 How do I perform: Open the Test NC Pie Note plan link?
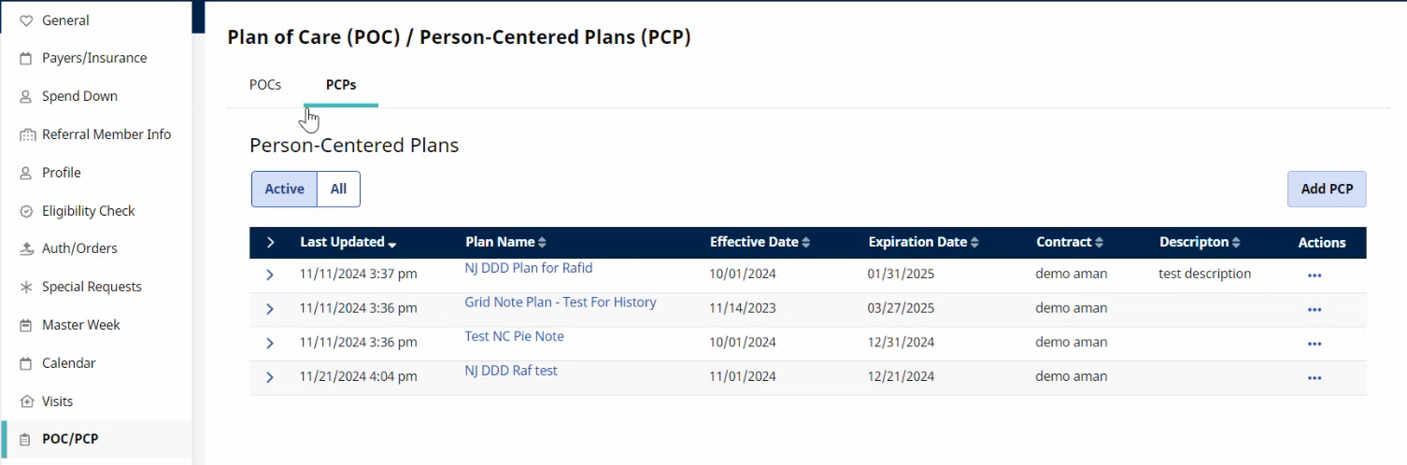[514, 336]
